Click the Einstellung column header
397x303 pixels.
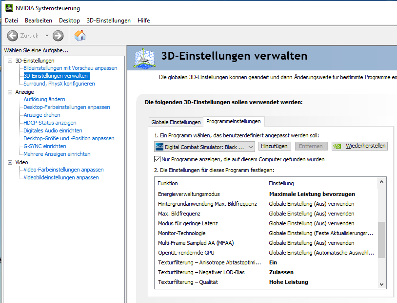tap(321, 183)
